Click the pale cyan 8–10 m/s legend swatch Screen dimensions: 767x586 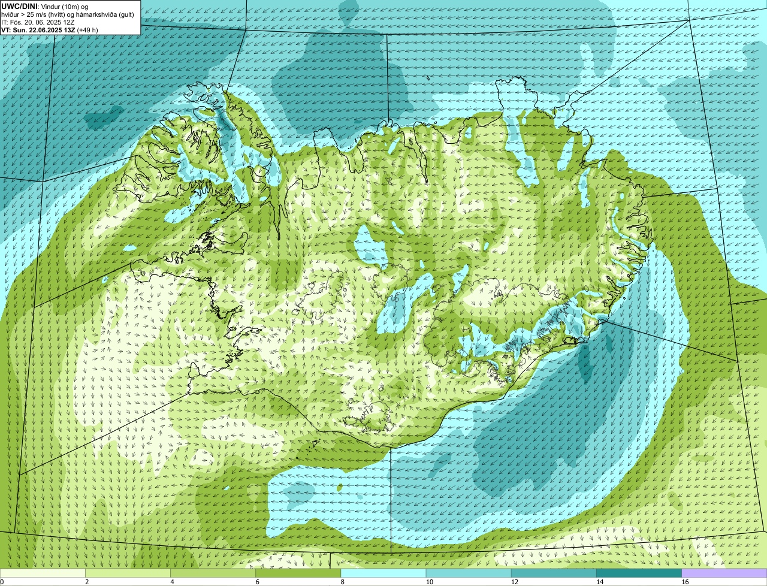(383, 573)
